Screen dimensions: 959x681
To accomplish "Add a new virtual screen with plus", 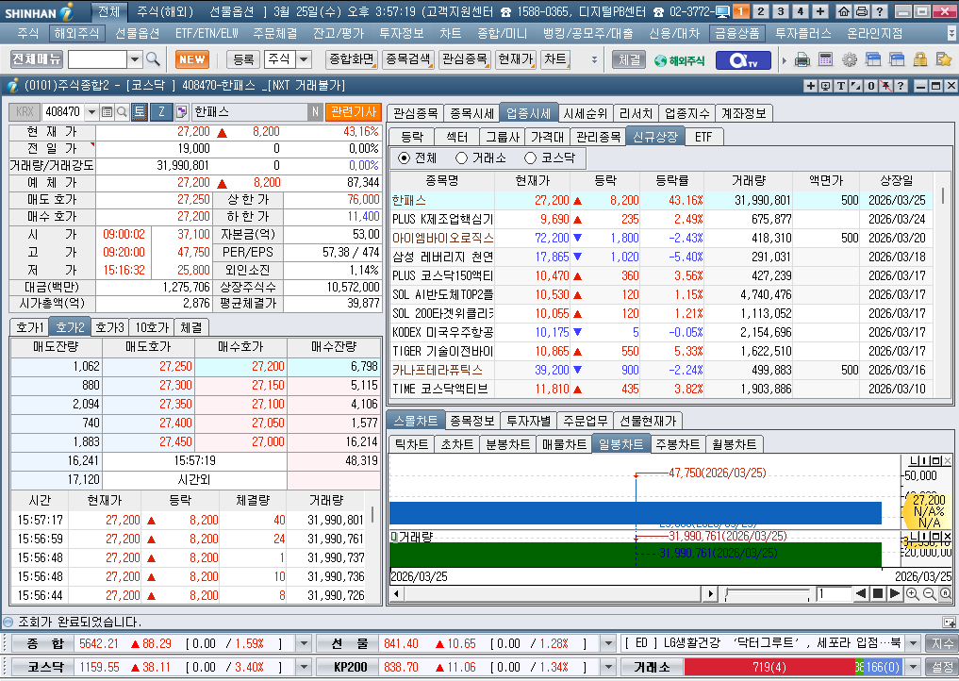I will tap(820, 11).
